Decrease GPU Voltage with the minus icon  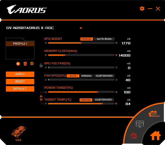46,67
